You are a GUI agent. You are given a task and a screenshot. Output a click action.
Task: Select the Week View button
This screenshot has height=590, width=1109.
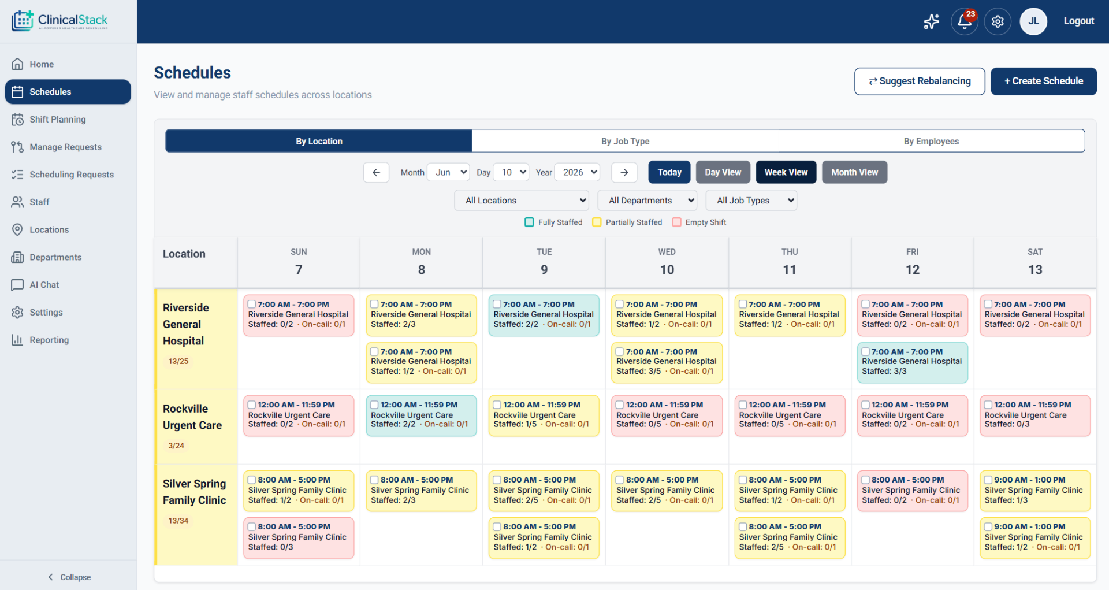[786, 172]
